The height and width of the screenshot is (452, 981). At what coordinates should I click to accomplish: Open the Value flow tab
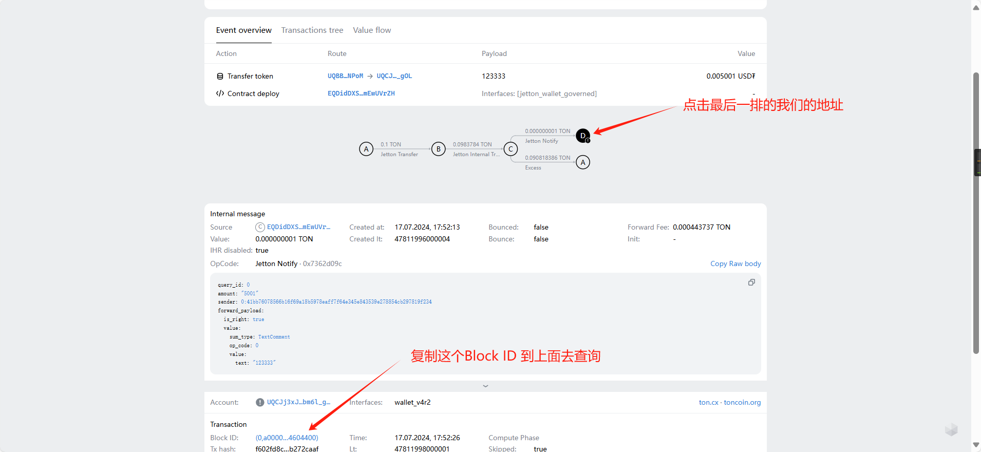pos(372,30)
